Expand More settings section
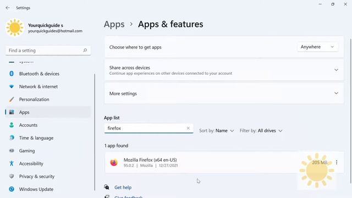This screenshot has height=198, width=352. coord(224,94)
